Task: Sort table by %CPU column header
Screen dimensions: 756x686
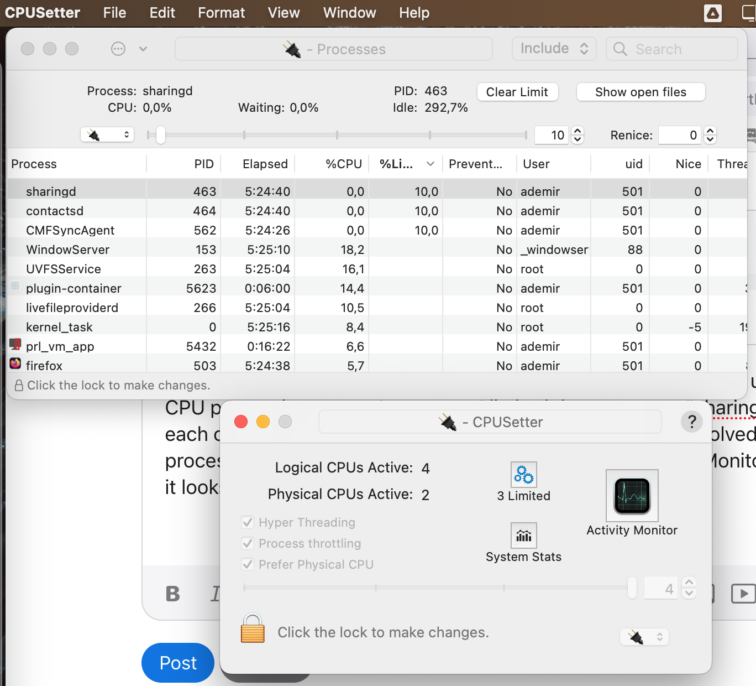Action: [332, 164]
